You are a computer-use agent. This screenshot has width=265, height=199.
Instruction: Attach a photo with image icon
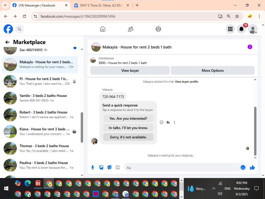coord(101,168)
